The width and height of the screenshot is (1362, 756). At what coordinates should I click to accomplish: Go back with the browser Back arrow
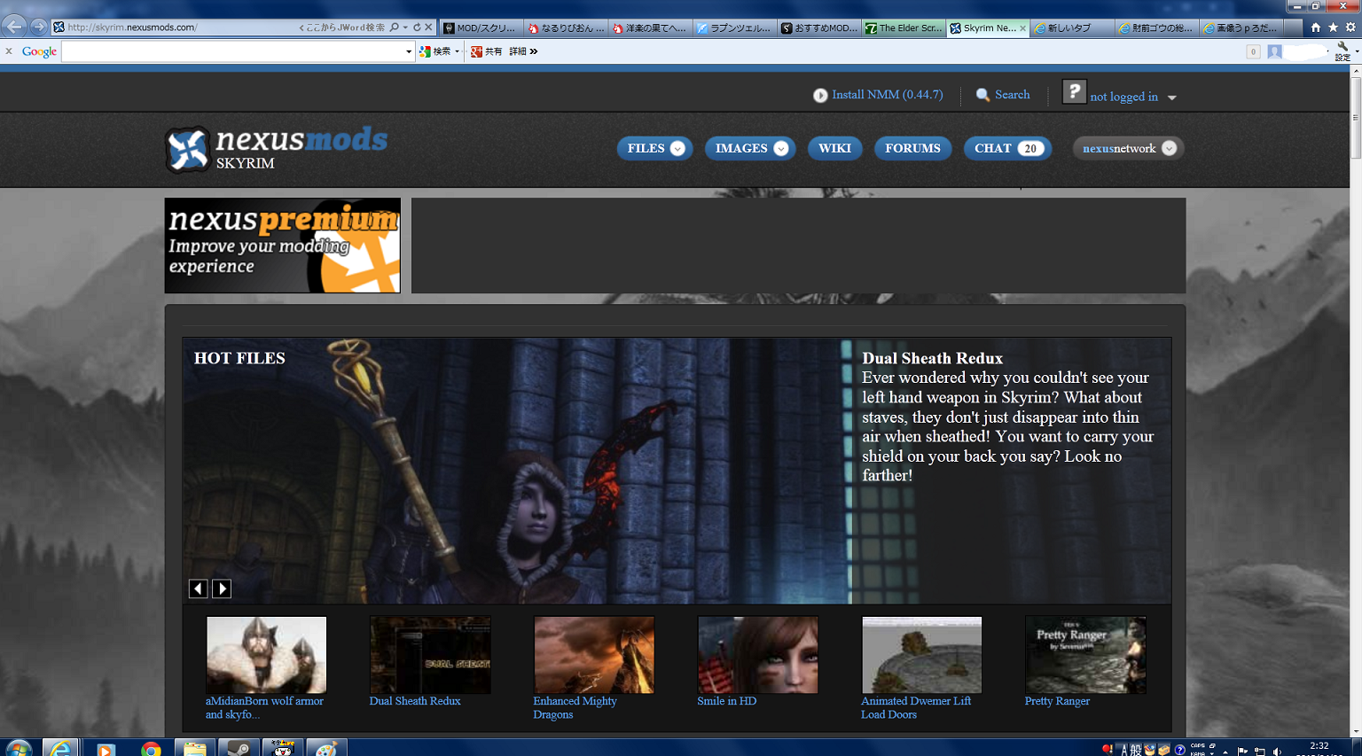(x=14, y=27)
